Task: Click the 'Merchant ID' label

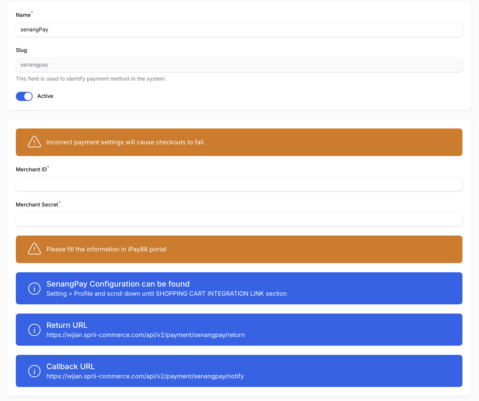Action: [31, 170]
